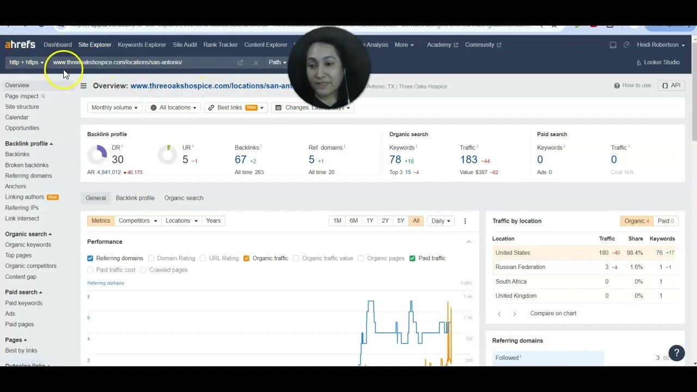This screenshot has width=697, height=392.
Task: Open the Competitors dropdown
Action: click(x=138, y=221)
